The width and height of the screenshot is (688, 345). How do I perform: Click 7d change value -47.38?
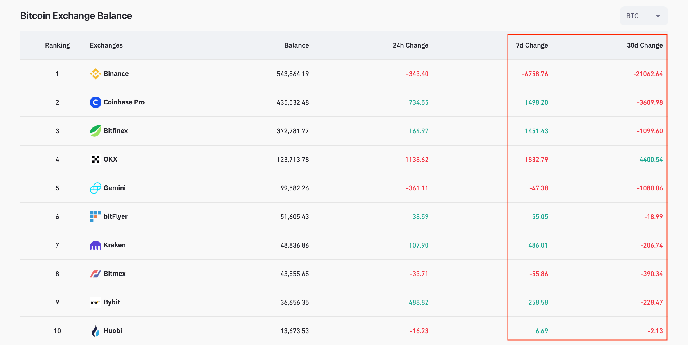click(x=539, y=188)
